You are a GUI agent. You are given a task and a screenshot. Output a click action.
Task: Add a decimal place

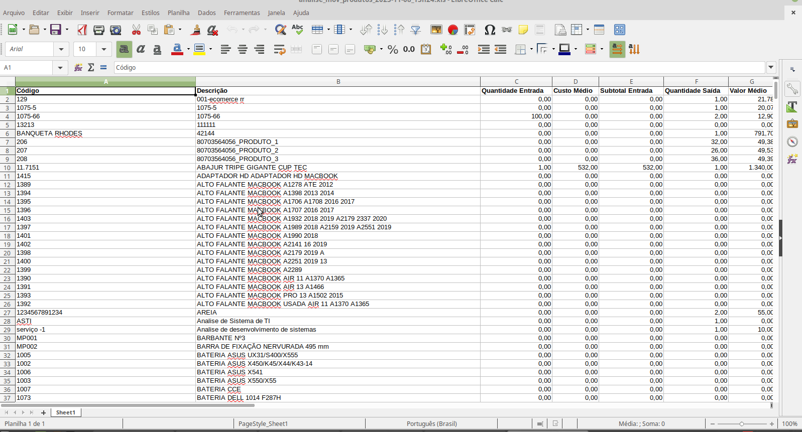coord(446,49)
